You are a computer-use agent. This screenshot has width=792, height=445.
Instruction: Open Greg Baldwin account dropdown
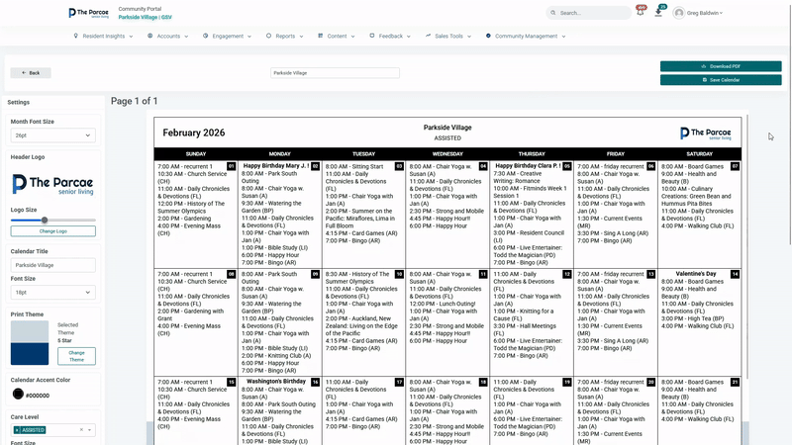[x=704, y=13]
